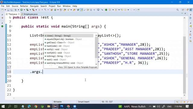Open the Project menu
193x109 pixels.
[x=52, y=6]
